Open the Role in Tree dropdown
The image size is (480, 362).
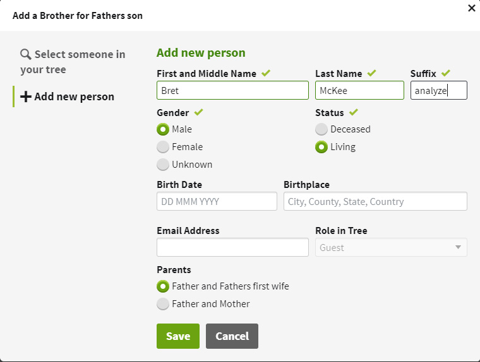391,247
